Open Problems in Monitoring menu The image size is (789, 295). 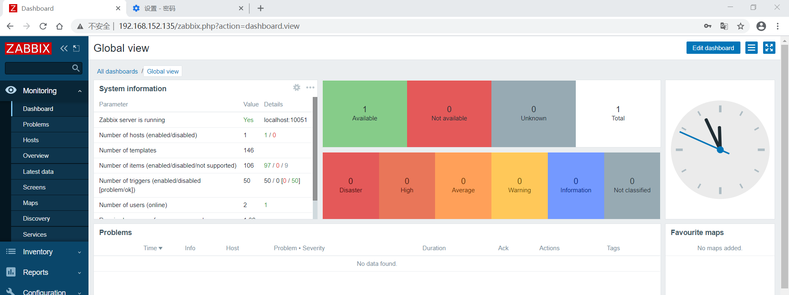click(x=50, y=124)
